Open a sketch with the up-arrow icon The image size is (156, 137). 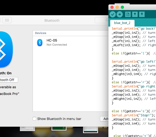coord(135,14)
